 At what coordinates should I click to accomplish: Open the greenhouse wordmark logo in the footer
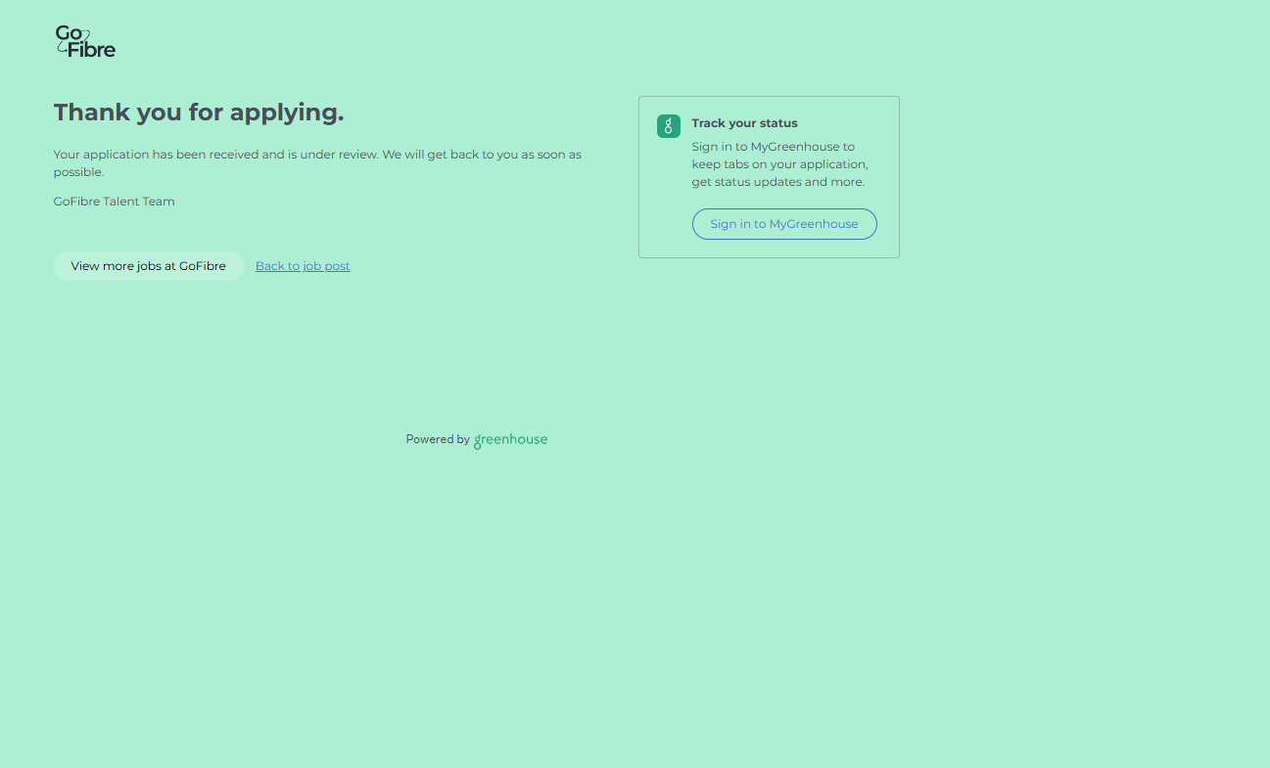coord(510,440)
